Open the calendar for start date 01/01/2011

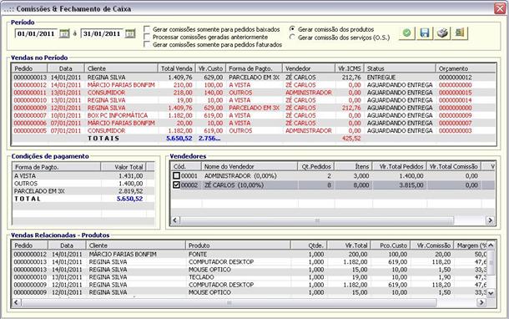(x=64, y=33)
